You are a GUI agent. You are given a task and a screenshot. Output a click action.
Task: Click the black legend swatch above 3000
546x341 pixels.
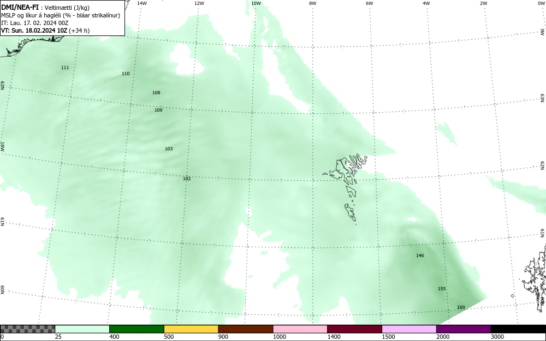click(518, 329)
